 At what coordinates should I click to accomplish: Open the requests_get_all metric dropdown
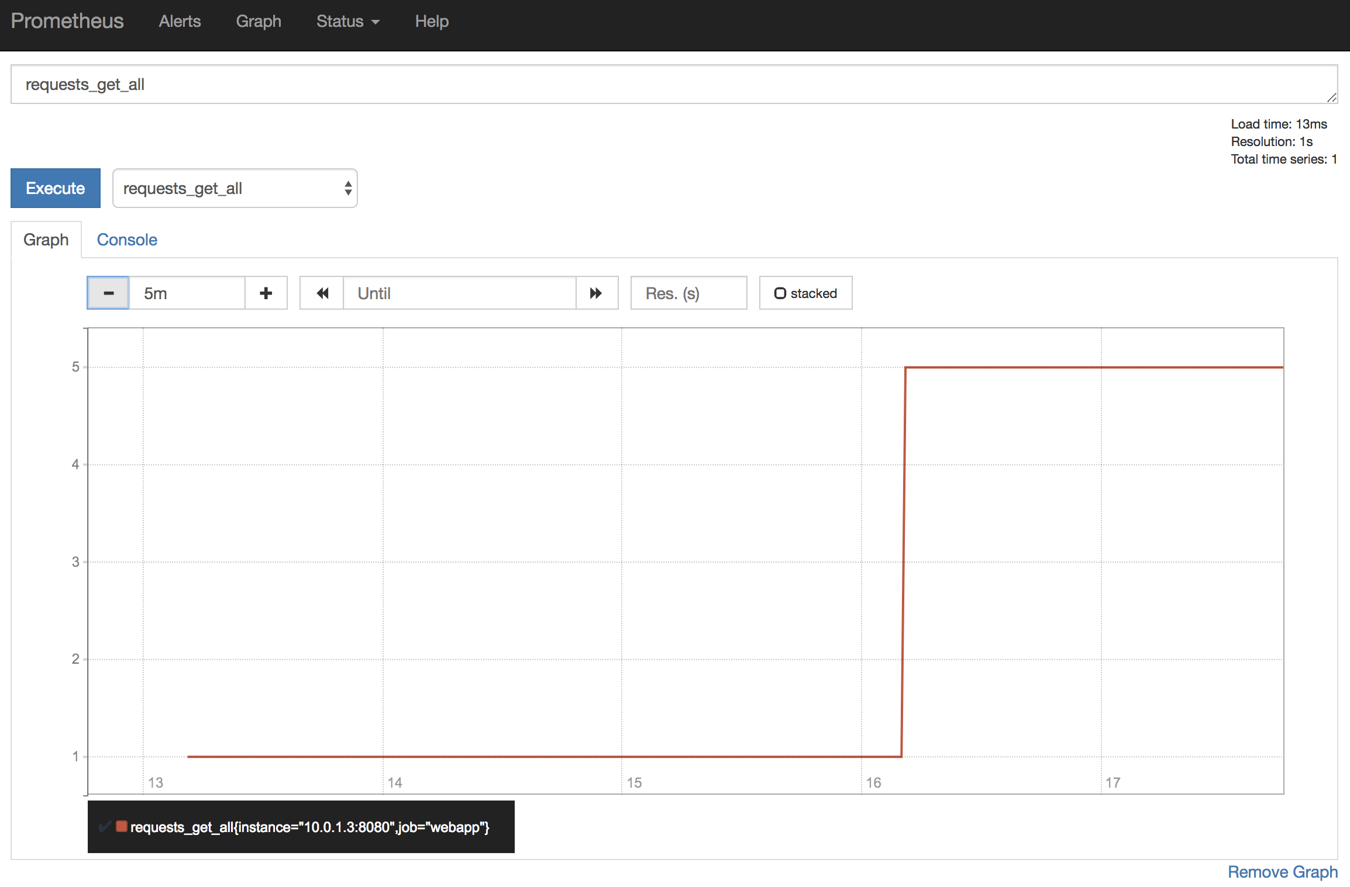pyautogui.click(x=235, y=188)
